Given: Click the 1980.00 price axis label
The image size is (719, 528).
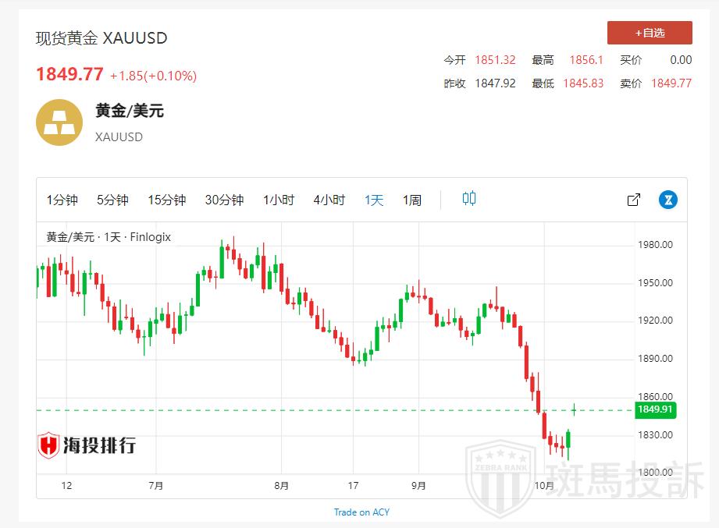Looking at the screenshot, I should coord(656,245).
